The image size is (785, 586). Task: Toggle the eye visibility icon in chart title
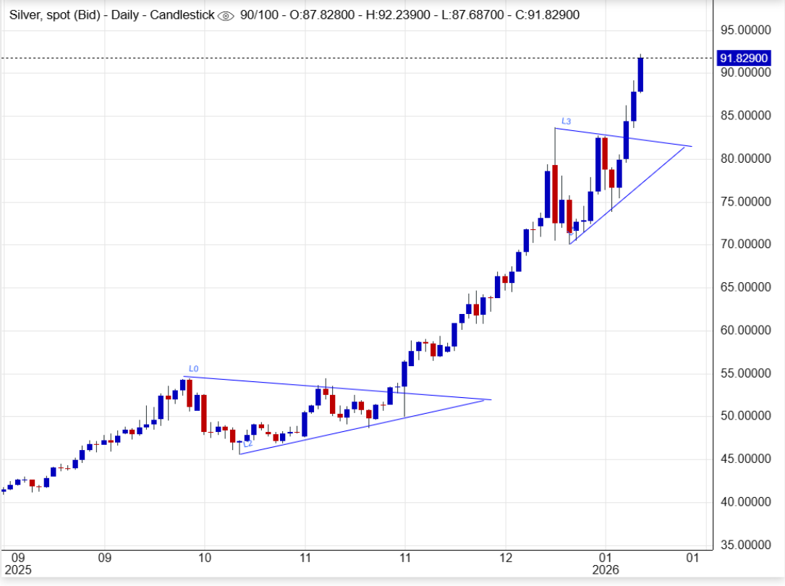226,16
